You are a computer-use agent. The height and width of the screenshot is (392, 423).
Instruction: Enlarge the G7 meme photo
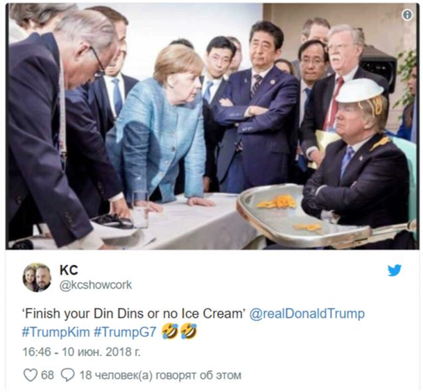(x=211, y=126)
